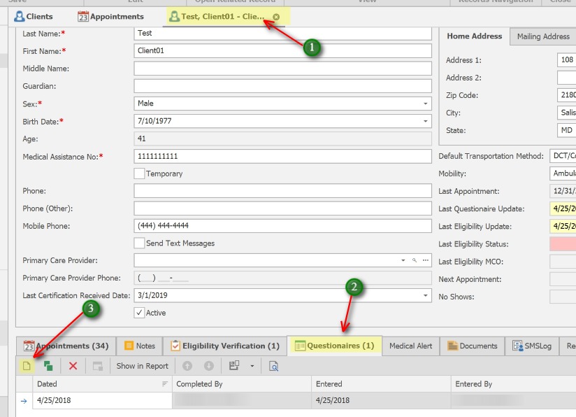Check the Send Text Messages box
The height and width of the screenshot is (417, 576).
pyautogui.click(x=139, y=243)
